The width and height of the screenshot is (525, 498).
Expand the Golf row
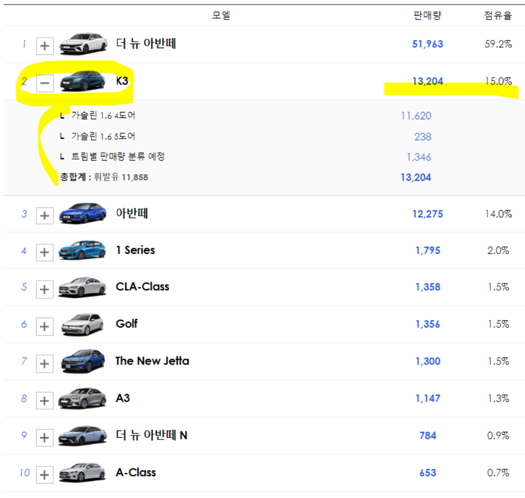pos(45,327)
